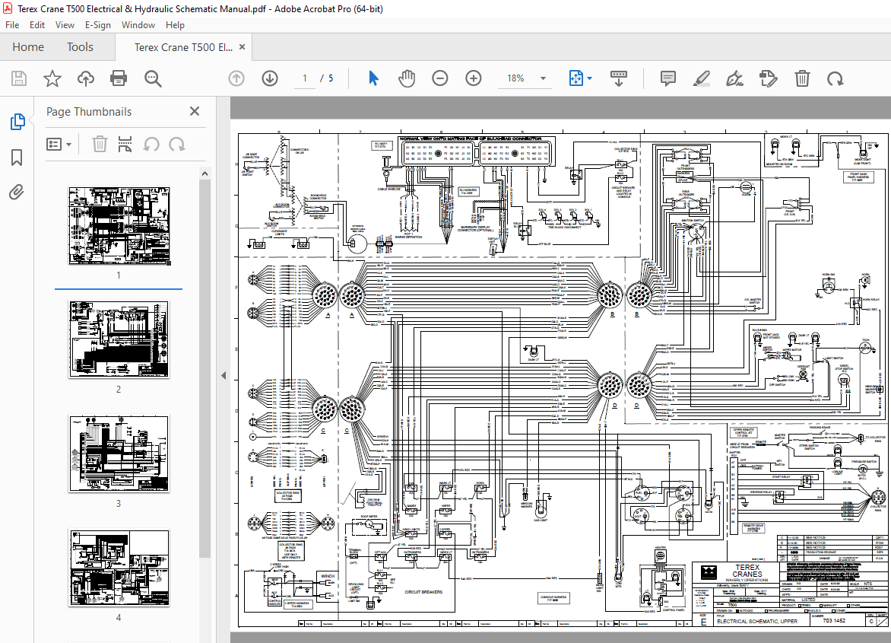Click the Page Thumbnails panel title
Screen dimensions: 891x643
point(89,111)
